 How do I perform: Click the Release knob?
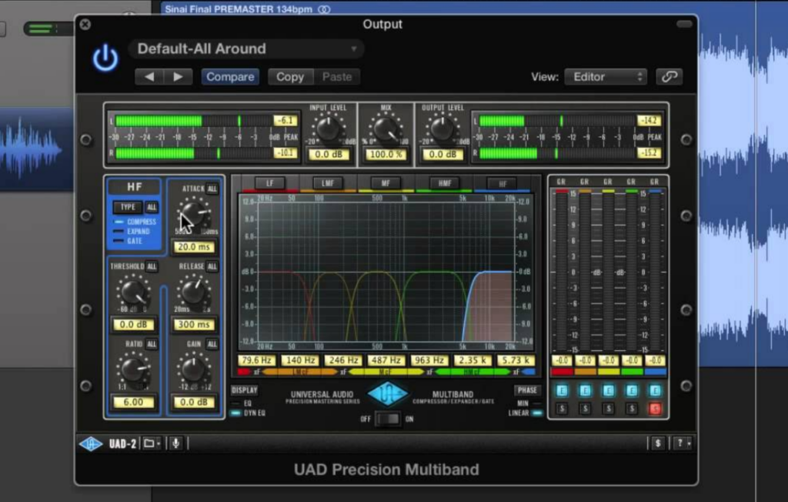tap(193, 292)
